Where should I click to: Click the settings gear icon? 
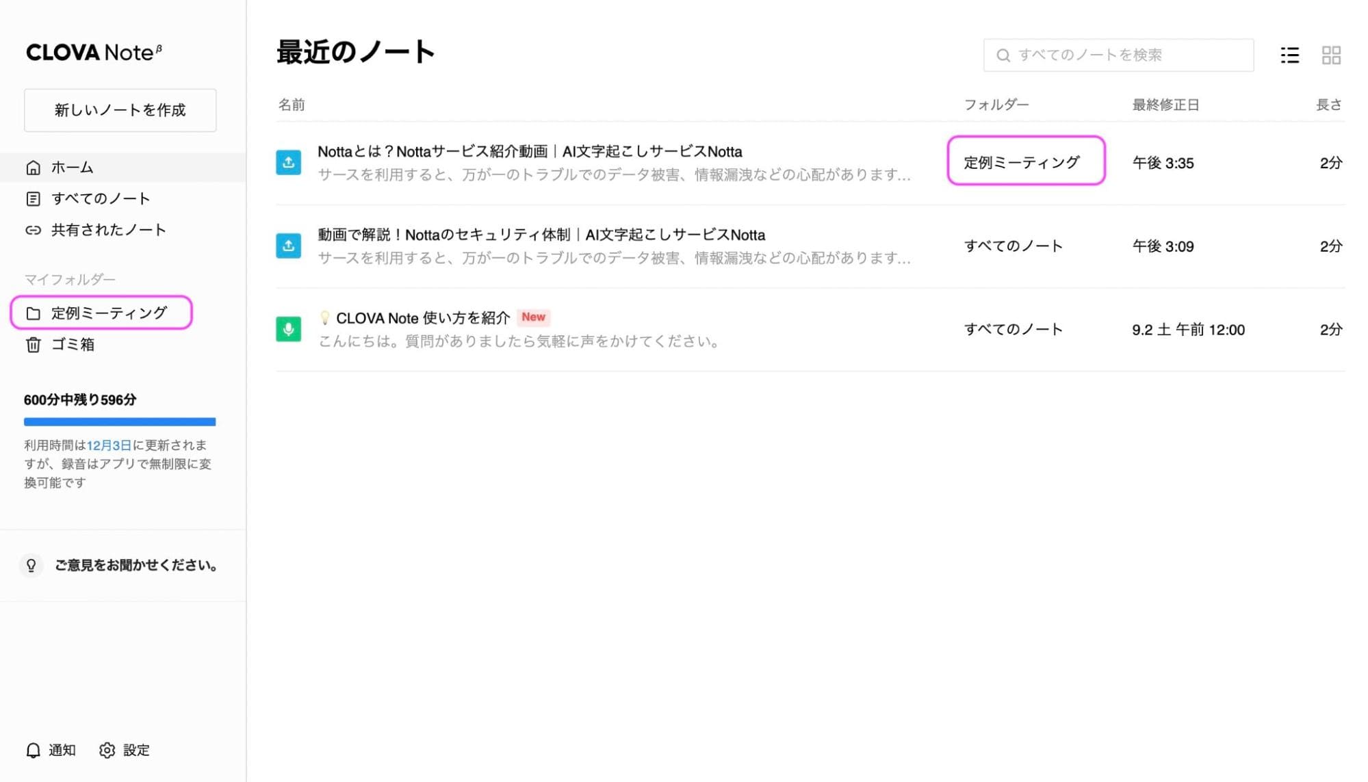[107, 751]
